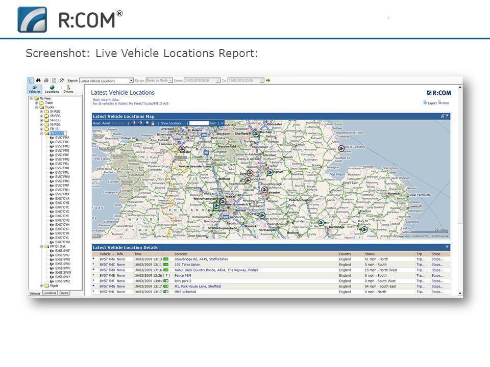Open the From date dropdown

point(218,81)
